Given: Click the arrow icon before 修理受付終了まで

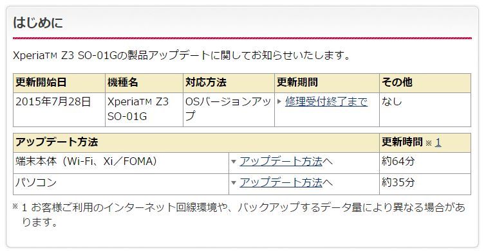Looking at the screenshot, I should (279, 101).
